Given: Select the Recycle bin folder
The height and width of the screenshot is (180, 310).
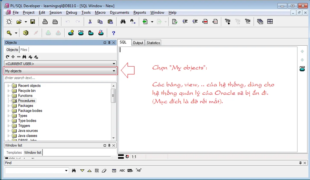Looking at the screenshot, I should tap(27, 91).
